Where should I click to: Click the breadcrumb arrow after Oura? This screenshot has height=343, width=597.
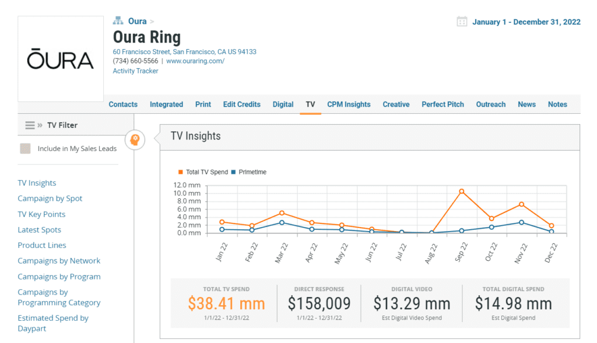click(x=152, y=22)
